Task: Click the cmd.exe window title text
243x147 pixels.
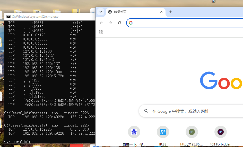Action: pos(35,17)
